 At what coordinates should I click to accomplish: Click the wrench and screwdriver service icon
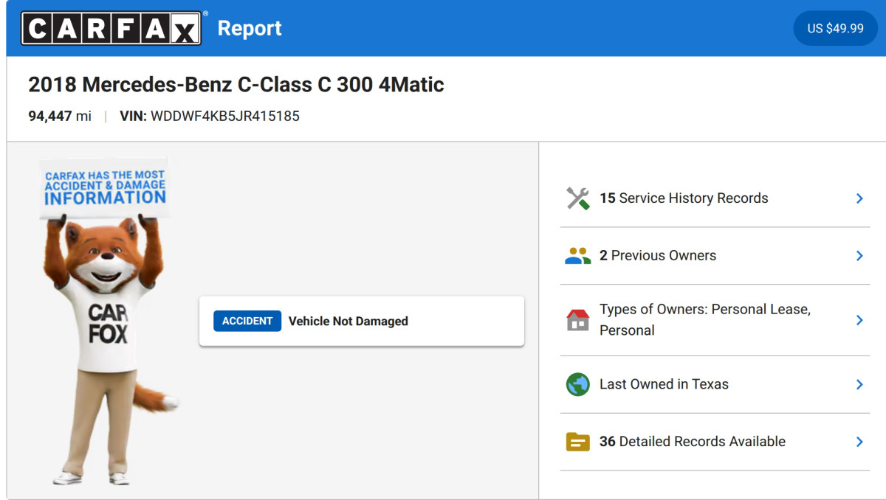pos(578,198)
